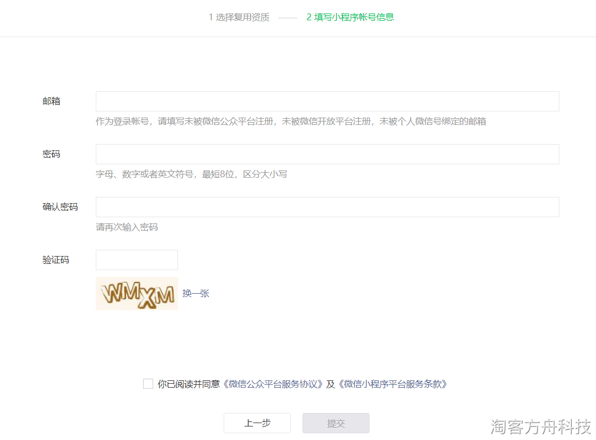Click the 你已阅读并同意 agreement text

tap(189, 384)
